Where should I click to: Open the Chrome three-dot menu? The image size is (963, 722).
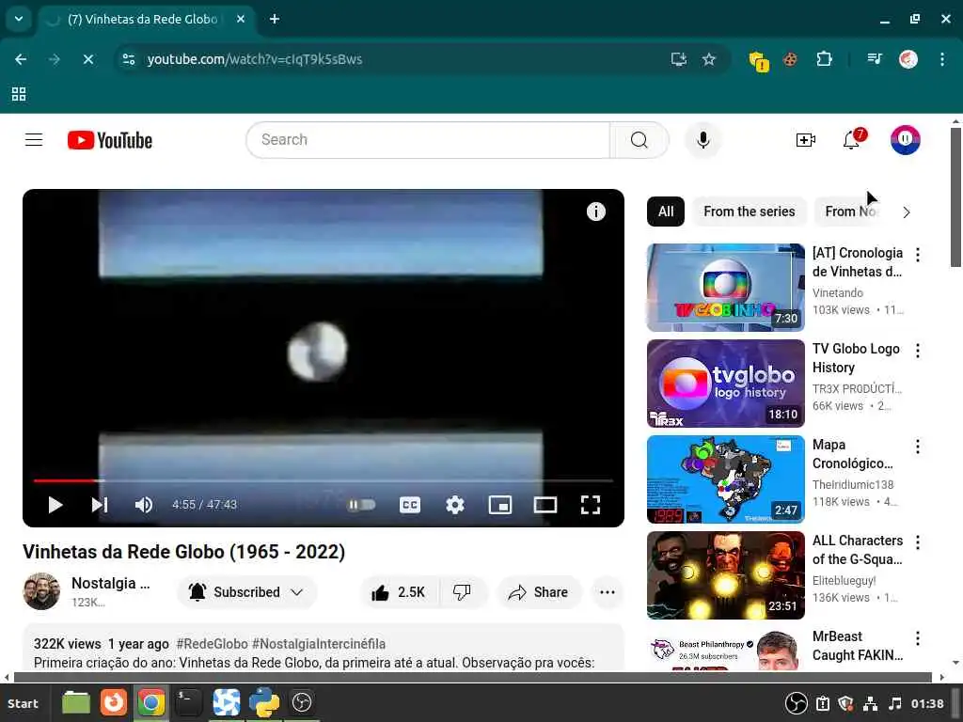click(942, 59)
